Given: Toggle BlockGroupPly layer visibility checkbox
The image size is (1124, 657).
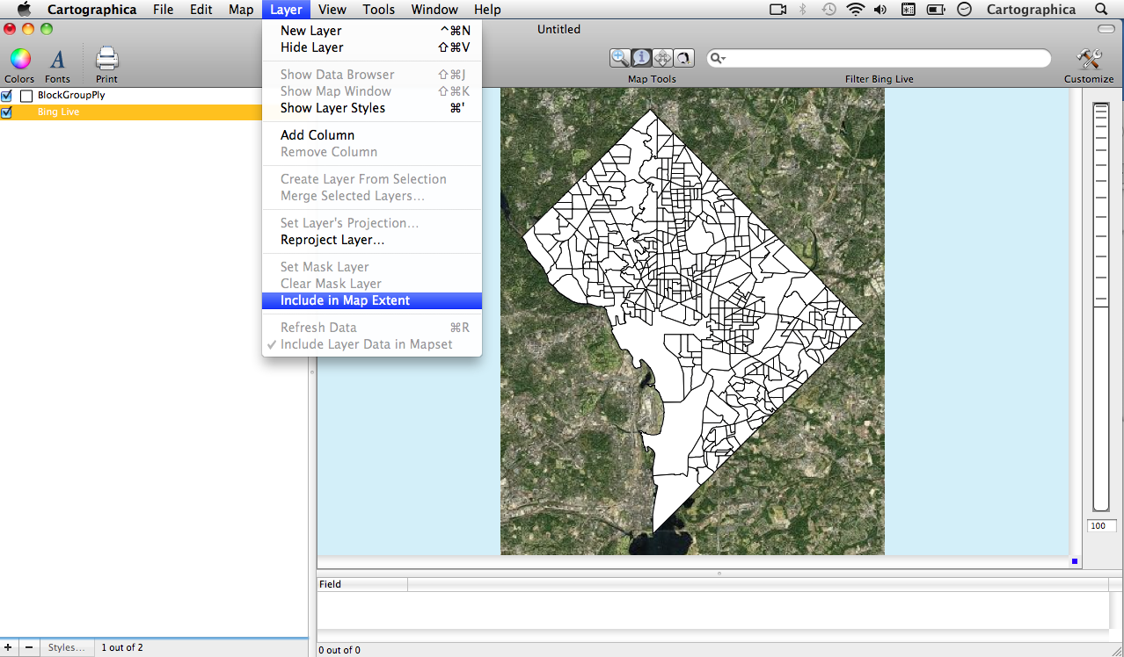Looking at the screenshot, I should (7, 96).
